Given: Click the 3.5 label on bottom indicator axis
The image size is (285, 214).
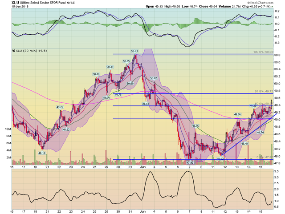Looking at the screenshot, I should [x=277, y=171].
